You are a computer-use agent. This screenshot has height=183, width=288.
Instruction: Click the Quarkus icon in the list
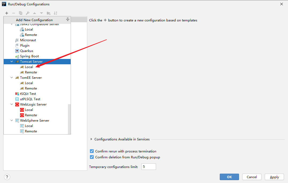click(17, 51)
